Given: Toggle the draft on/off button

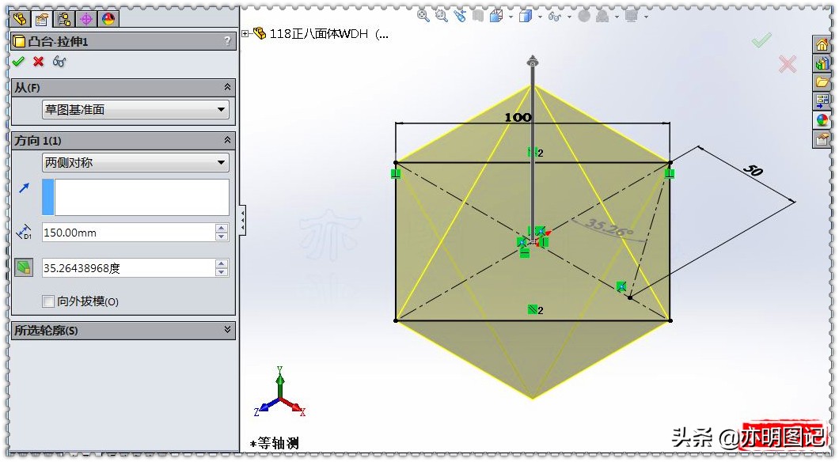Looking at the screenshot, I should 22,267.
